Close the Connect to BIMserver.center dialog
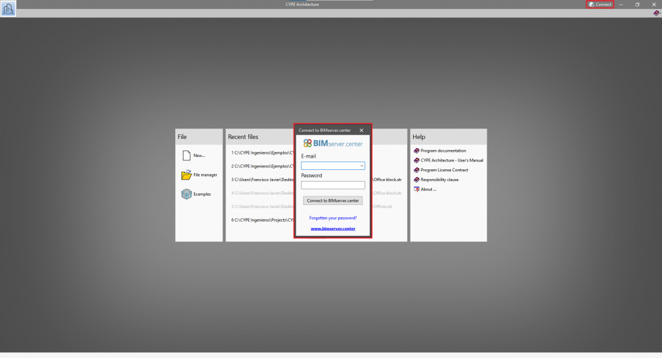The image size is (662, 358). [361, 130]
